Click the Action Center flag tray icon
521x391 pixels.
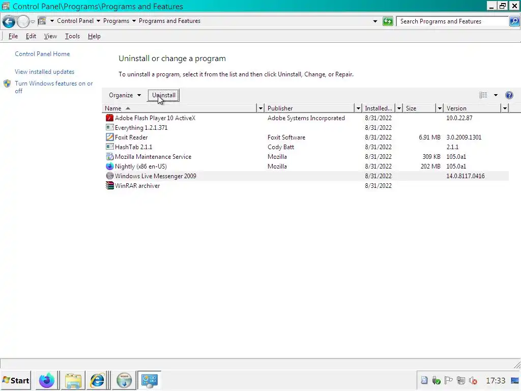[x=448, y=380]
